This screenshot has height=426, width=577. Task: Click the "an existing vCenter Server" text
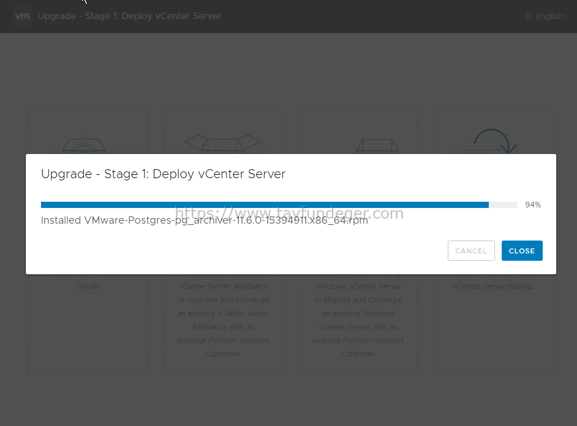(x=224, y=314)
